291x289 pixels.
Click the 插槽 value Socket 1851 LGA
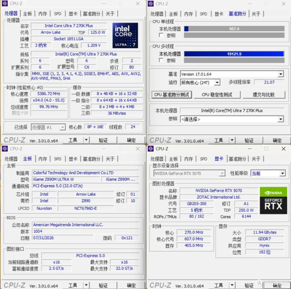click(69, 39)
